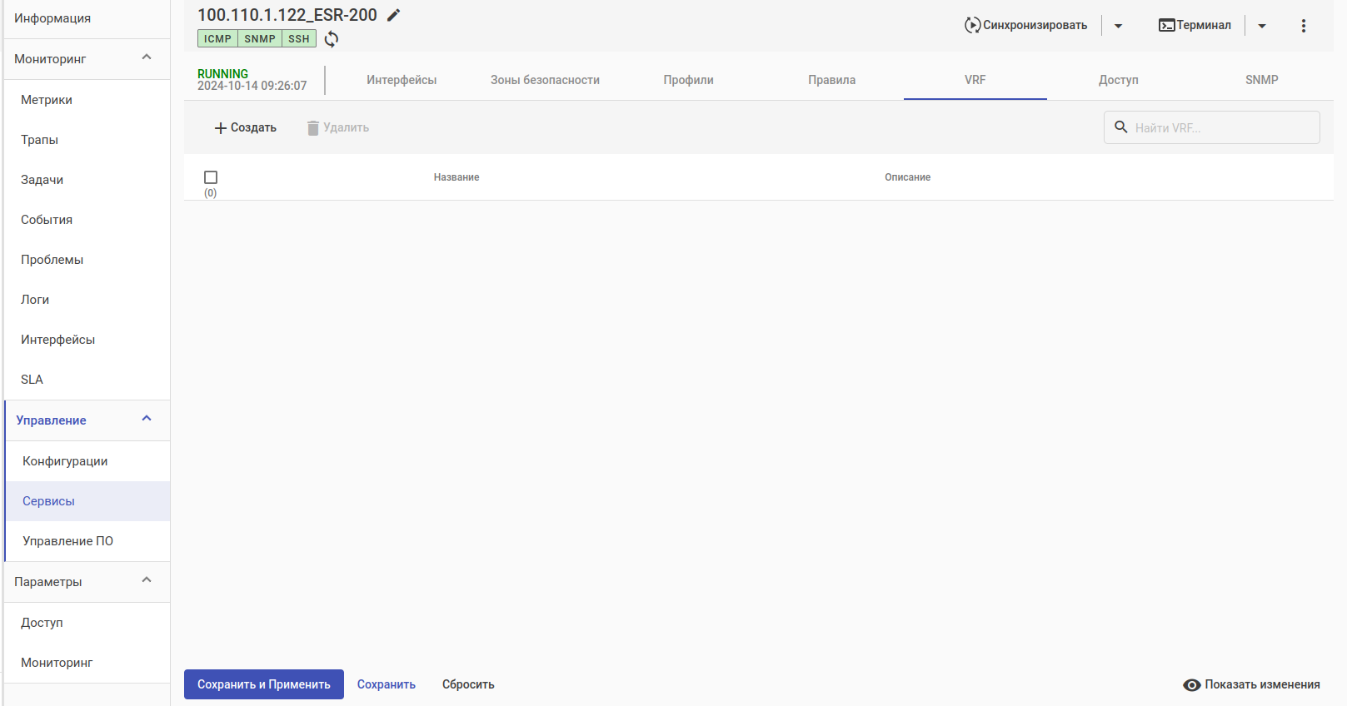Sort by the Название column header

tap(456, 177)
